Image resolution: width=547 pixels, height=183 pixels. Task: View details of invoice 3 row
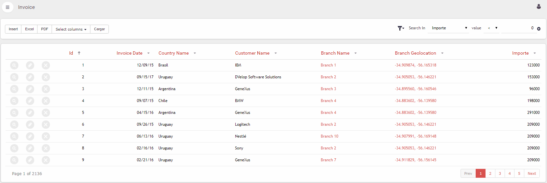coord(14,89)
